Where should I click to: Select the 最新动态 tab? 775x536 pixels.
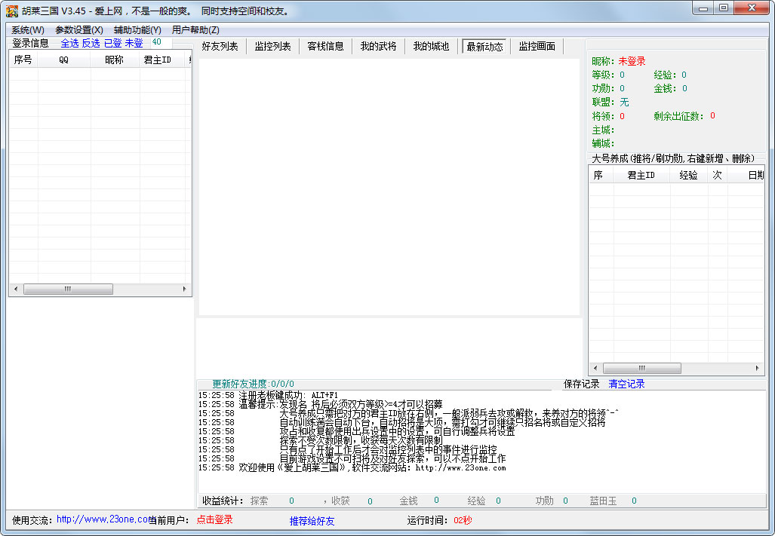pyautogui.click(x=484, y=47)
